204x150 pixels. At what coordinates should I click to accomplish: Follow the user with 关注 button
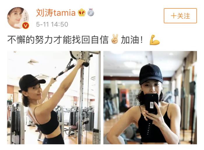[180, 16]
